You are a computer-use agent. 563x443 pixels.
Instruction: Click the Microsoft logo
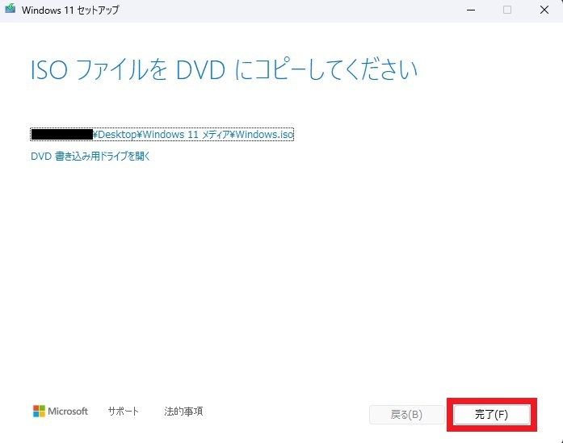[x=61, y=411]
